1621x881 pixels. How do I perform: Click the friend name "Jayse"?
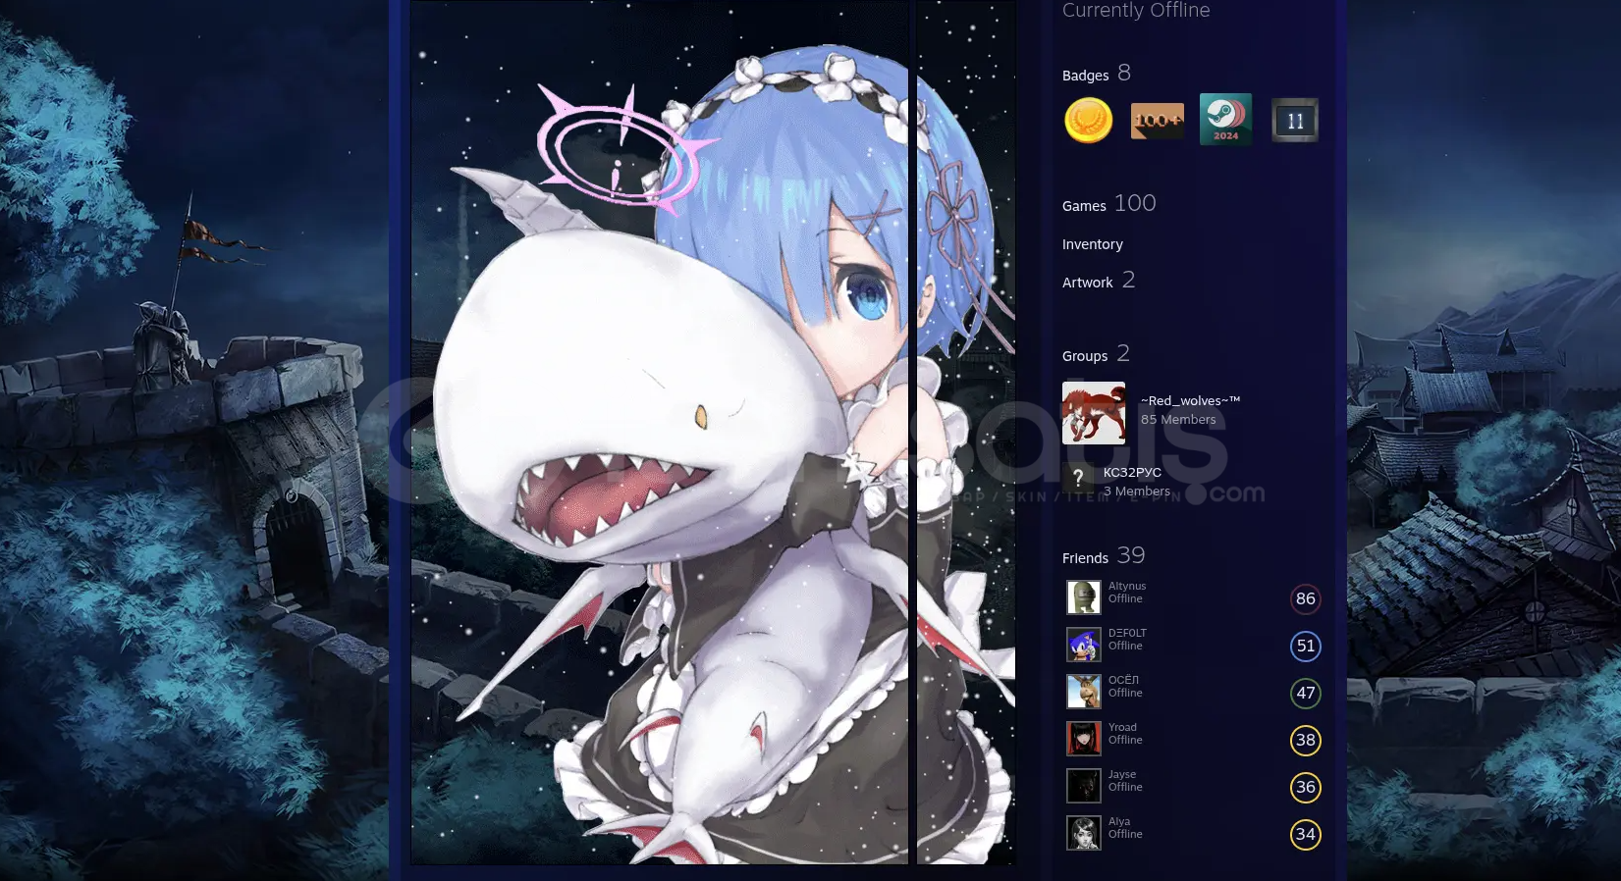1122,774
